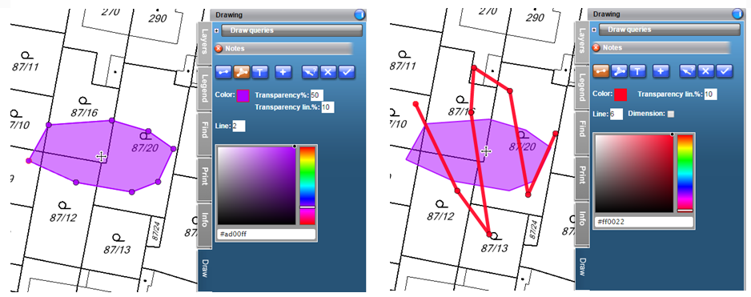Click the rainbow hue slider in right panel
The width and height of the screenshot is (751, 297).
685,173
